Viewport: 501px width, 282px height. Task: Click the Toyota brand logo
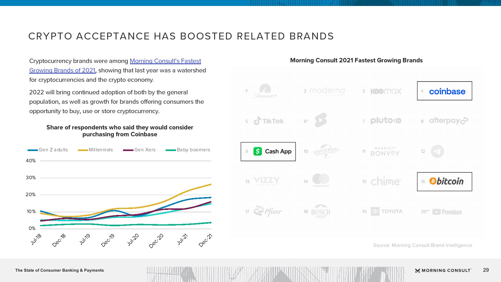(x=386, y=211)
